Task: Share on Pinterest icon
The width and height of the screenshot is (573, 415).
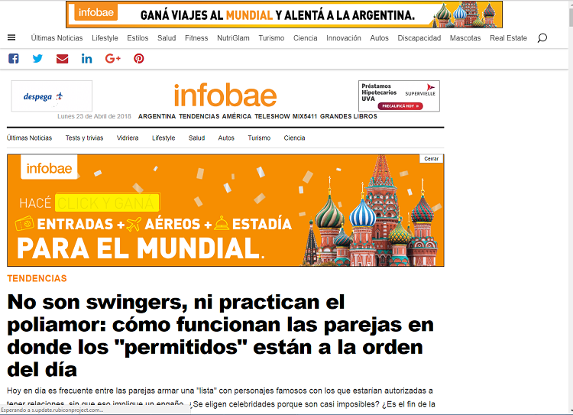Action: pyautogui.click(x=139, y=58)
